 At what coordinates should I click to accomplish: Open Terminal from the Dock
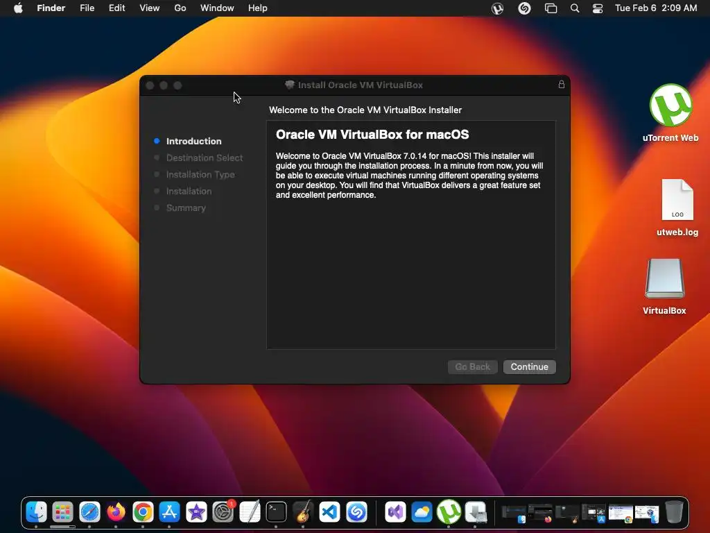coord(276,512)
